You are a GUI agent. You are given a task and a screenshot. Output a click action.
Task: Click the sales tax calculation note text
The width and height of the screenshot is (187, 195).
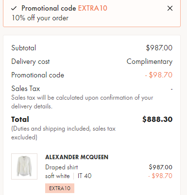[82, 102]
